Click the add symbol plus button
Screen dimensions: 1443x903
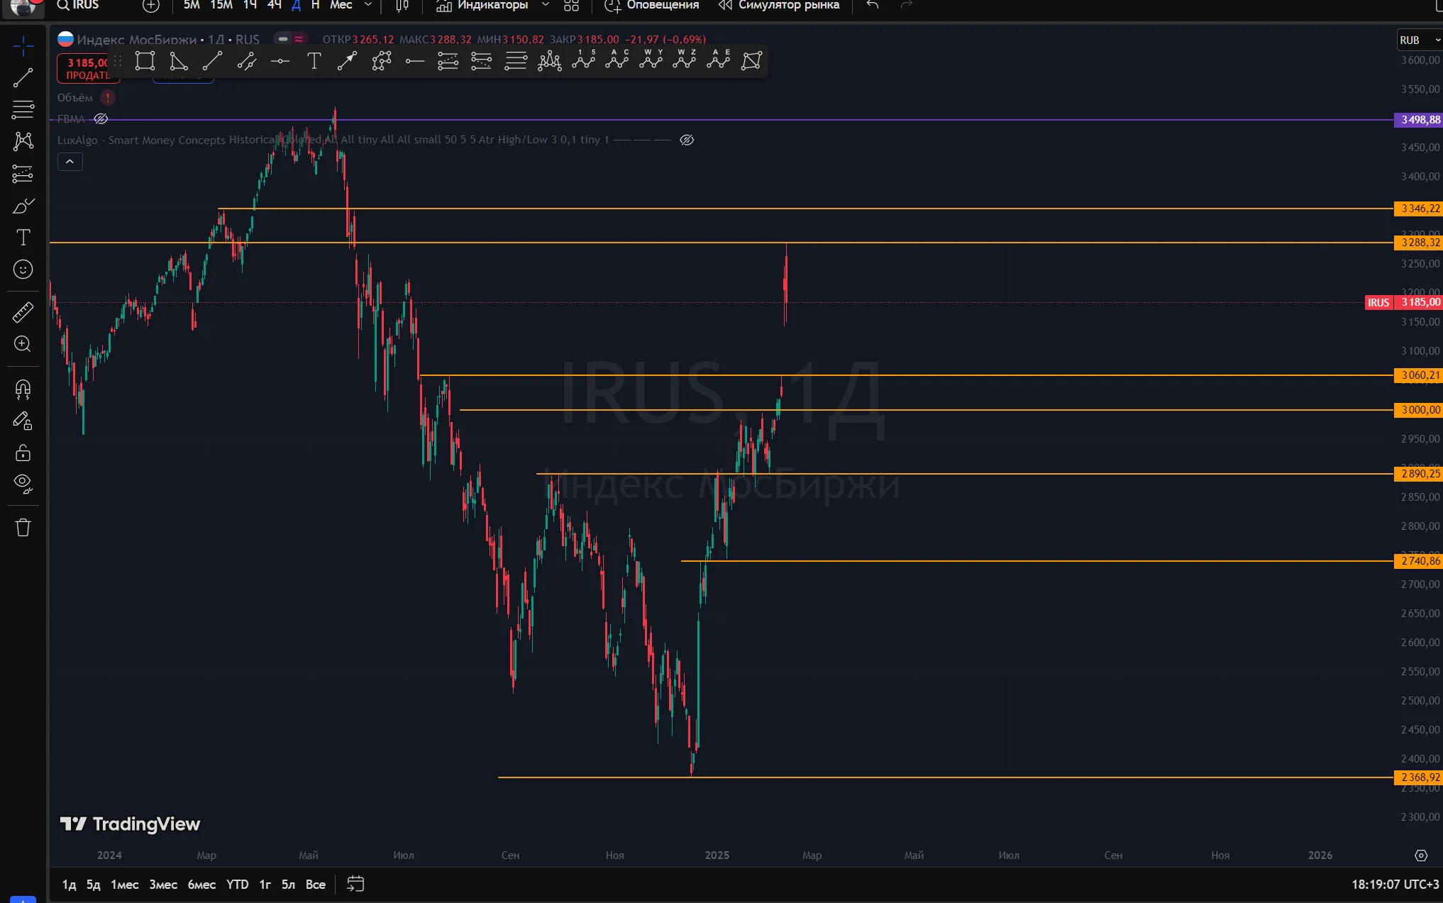tap(150, 6)
